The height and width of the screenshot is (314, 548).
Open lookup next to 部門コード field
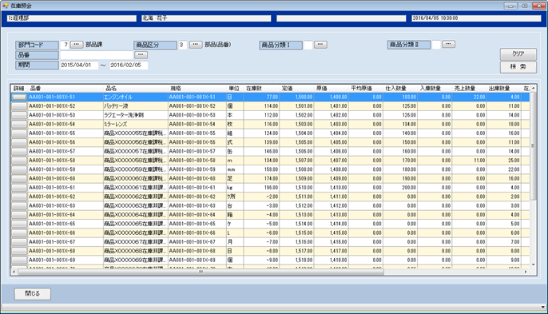[x=77, y=45]
